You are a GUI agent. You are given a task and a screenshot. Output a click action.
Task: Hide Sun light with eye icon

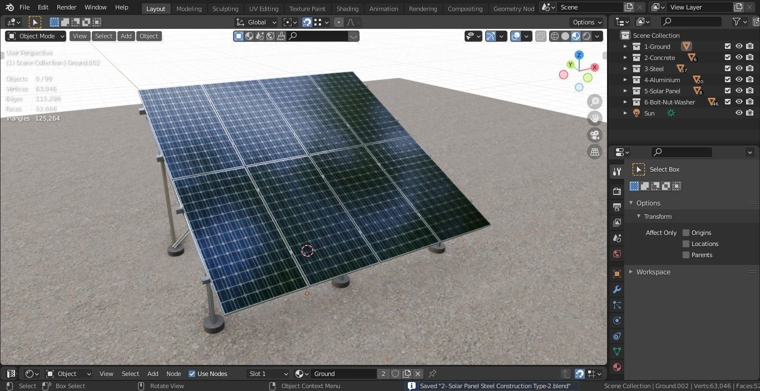tap(739, 113)
